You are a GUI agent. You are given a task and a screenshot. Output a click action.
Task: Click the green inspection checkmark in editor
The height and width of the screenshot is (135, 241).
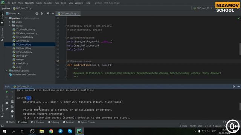click(238, 18)
